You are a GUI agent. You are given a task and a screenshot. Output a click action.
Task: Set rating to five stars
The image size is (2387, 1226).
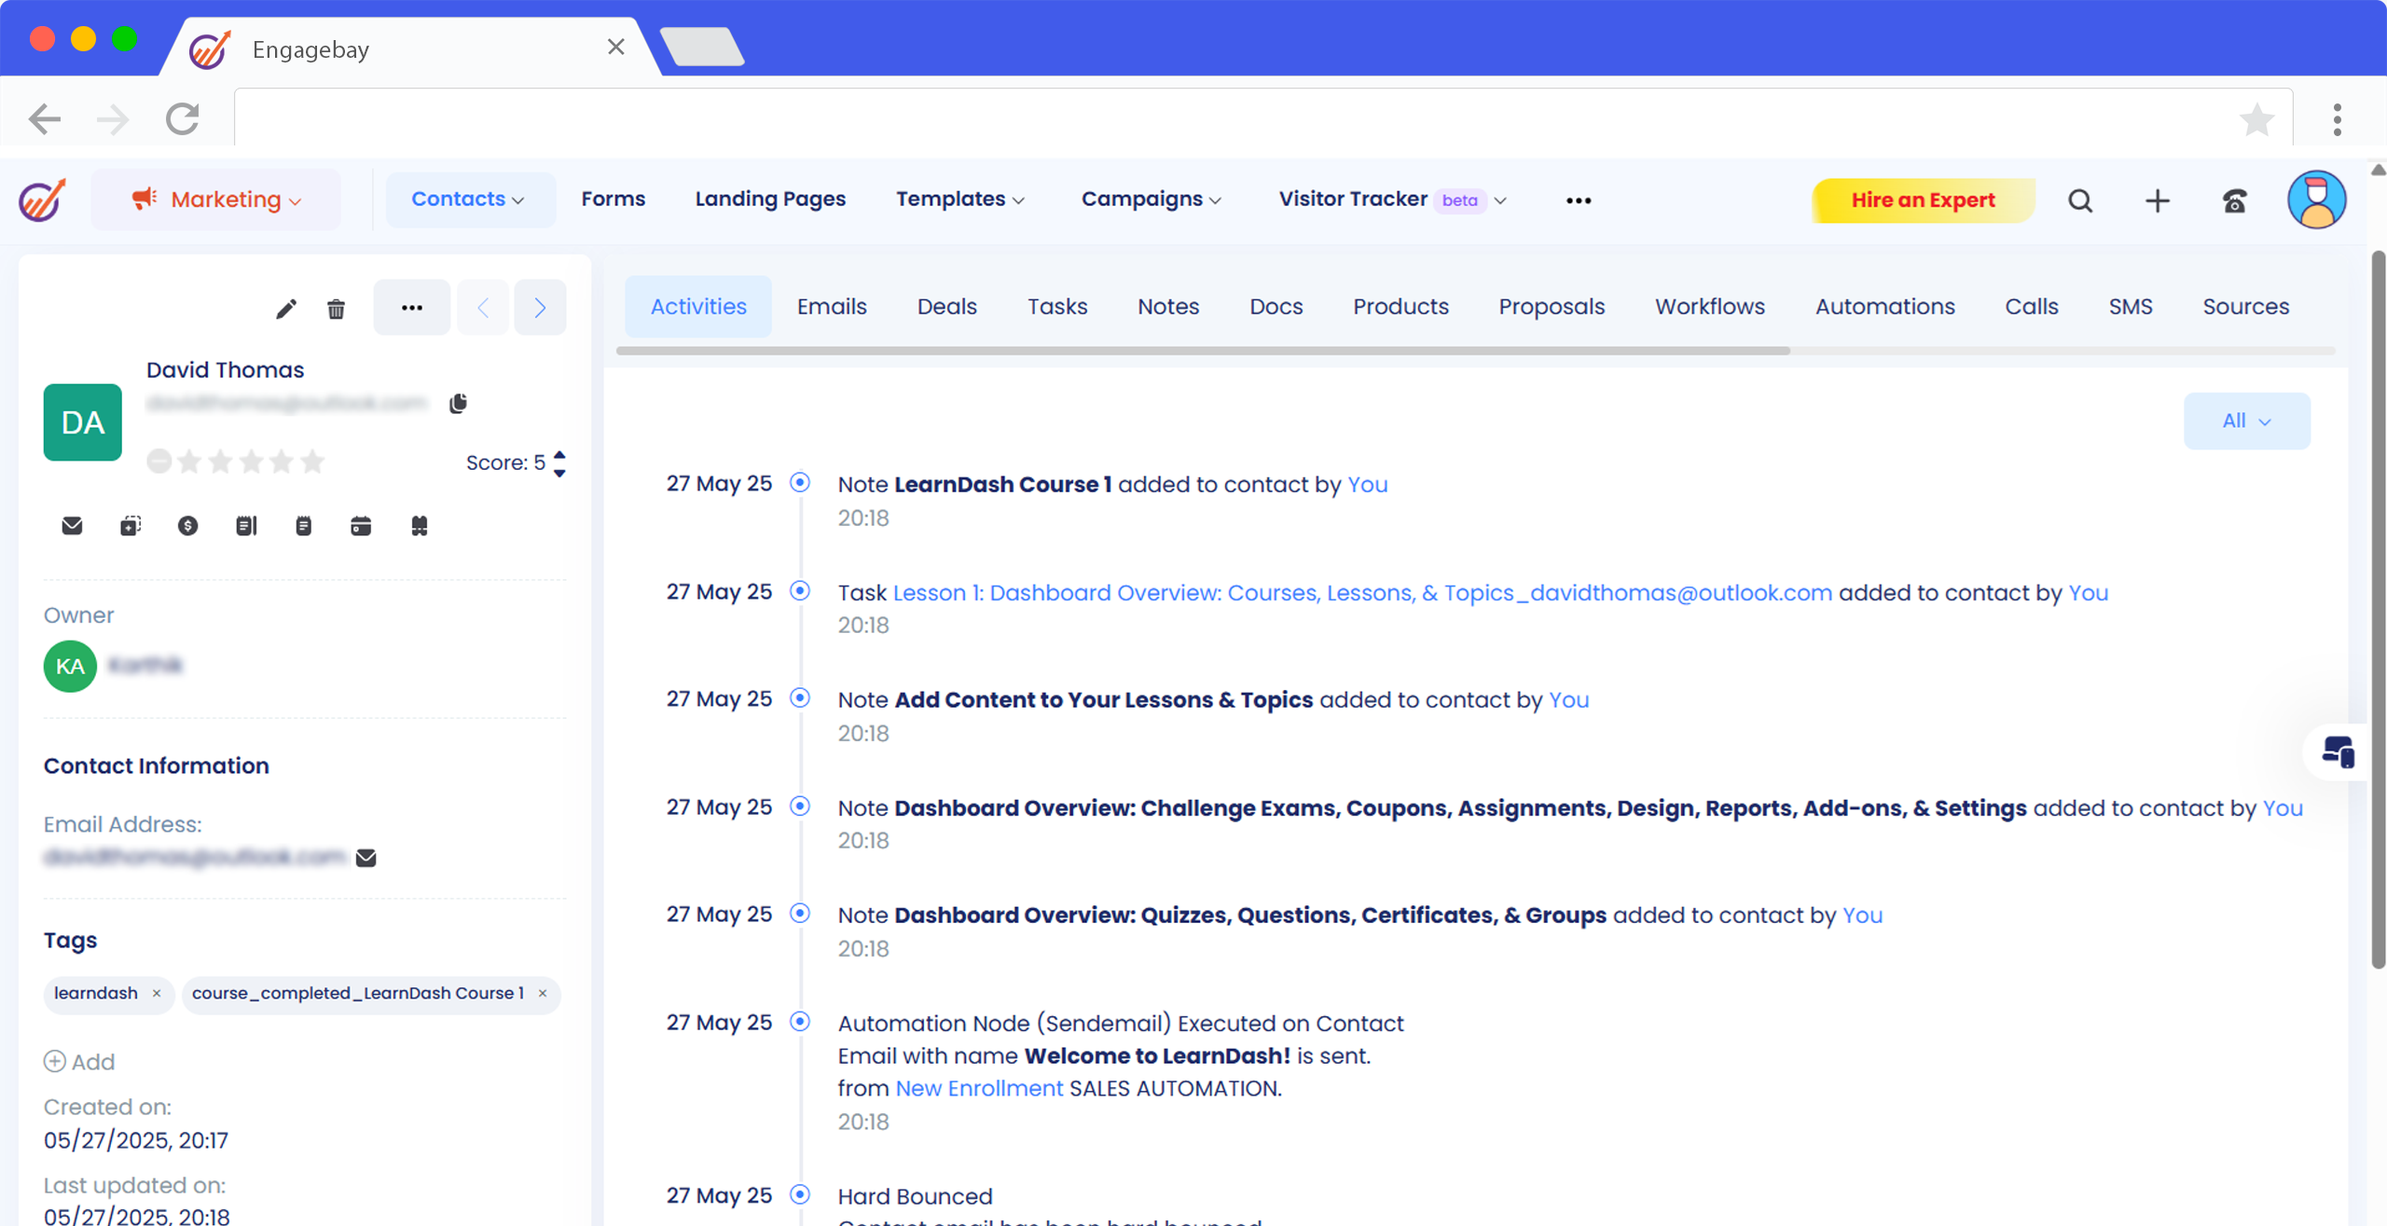coord(312,461)
